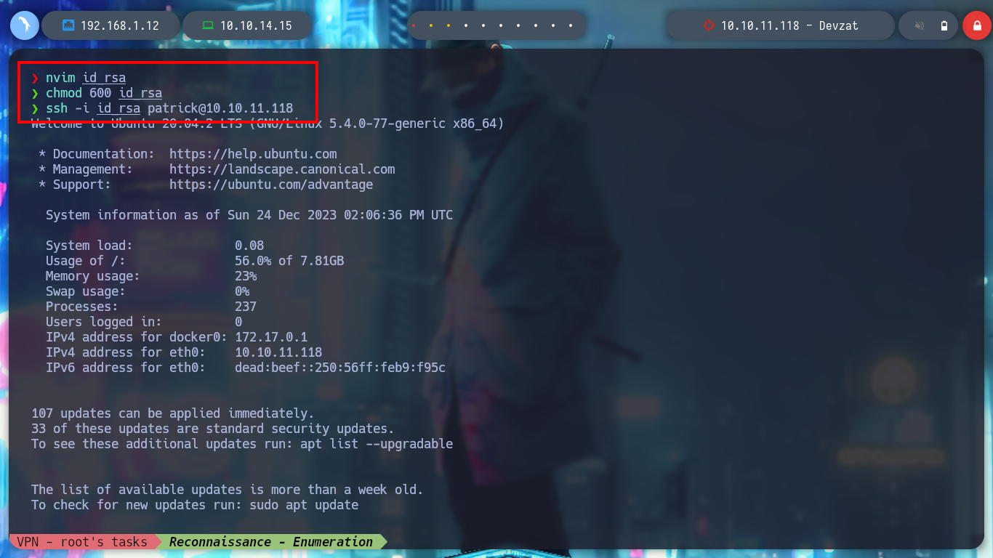Image resolution: width=993 pixels, height=558 pixels.
Task: Select the 'VPN - root's tasks' tmux window
Action: pos(82,541)
